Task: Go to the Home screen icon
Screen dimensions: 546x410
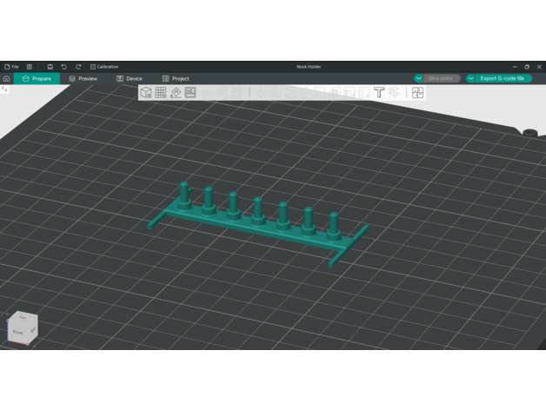Action: 7,79
